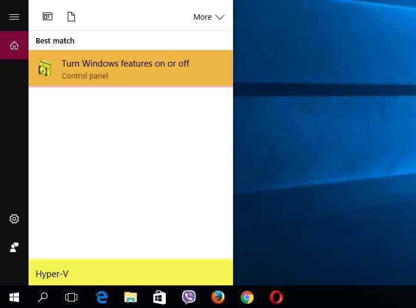
Task: Open the Feedback person icon
Action: pyautogui.click(x=14, y=247)
